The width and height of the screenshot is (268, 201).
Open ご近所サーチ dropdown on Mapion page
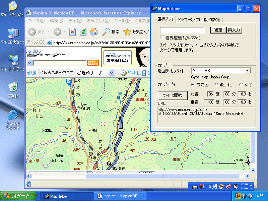(112, 73)
